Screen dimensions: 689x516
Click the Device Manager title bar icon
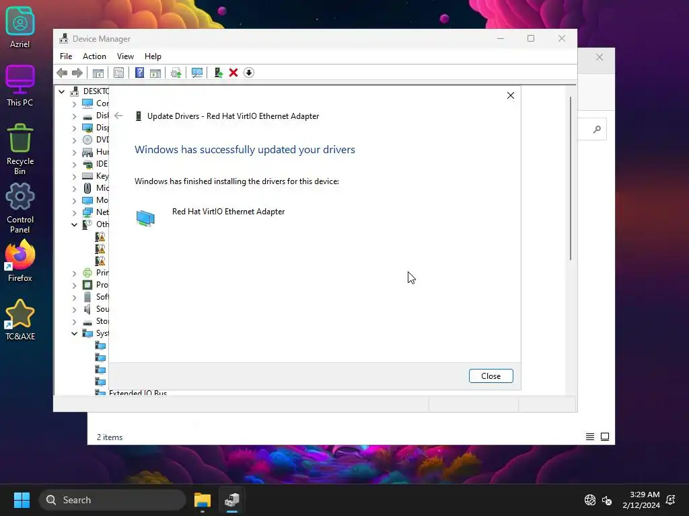coord(64,38)
